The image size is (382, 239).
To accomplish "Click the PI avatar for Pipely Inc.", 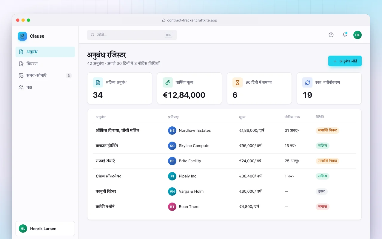I will point(172,176).
